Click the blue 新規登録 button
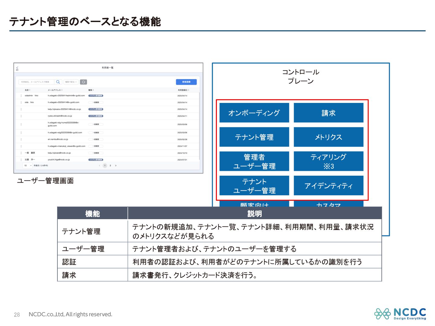This screenshot has height=326, width=435. coord(186,82)
